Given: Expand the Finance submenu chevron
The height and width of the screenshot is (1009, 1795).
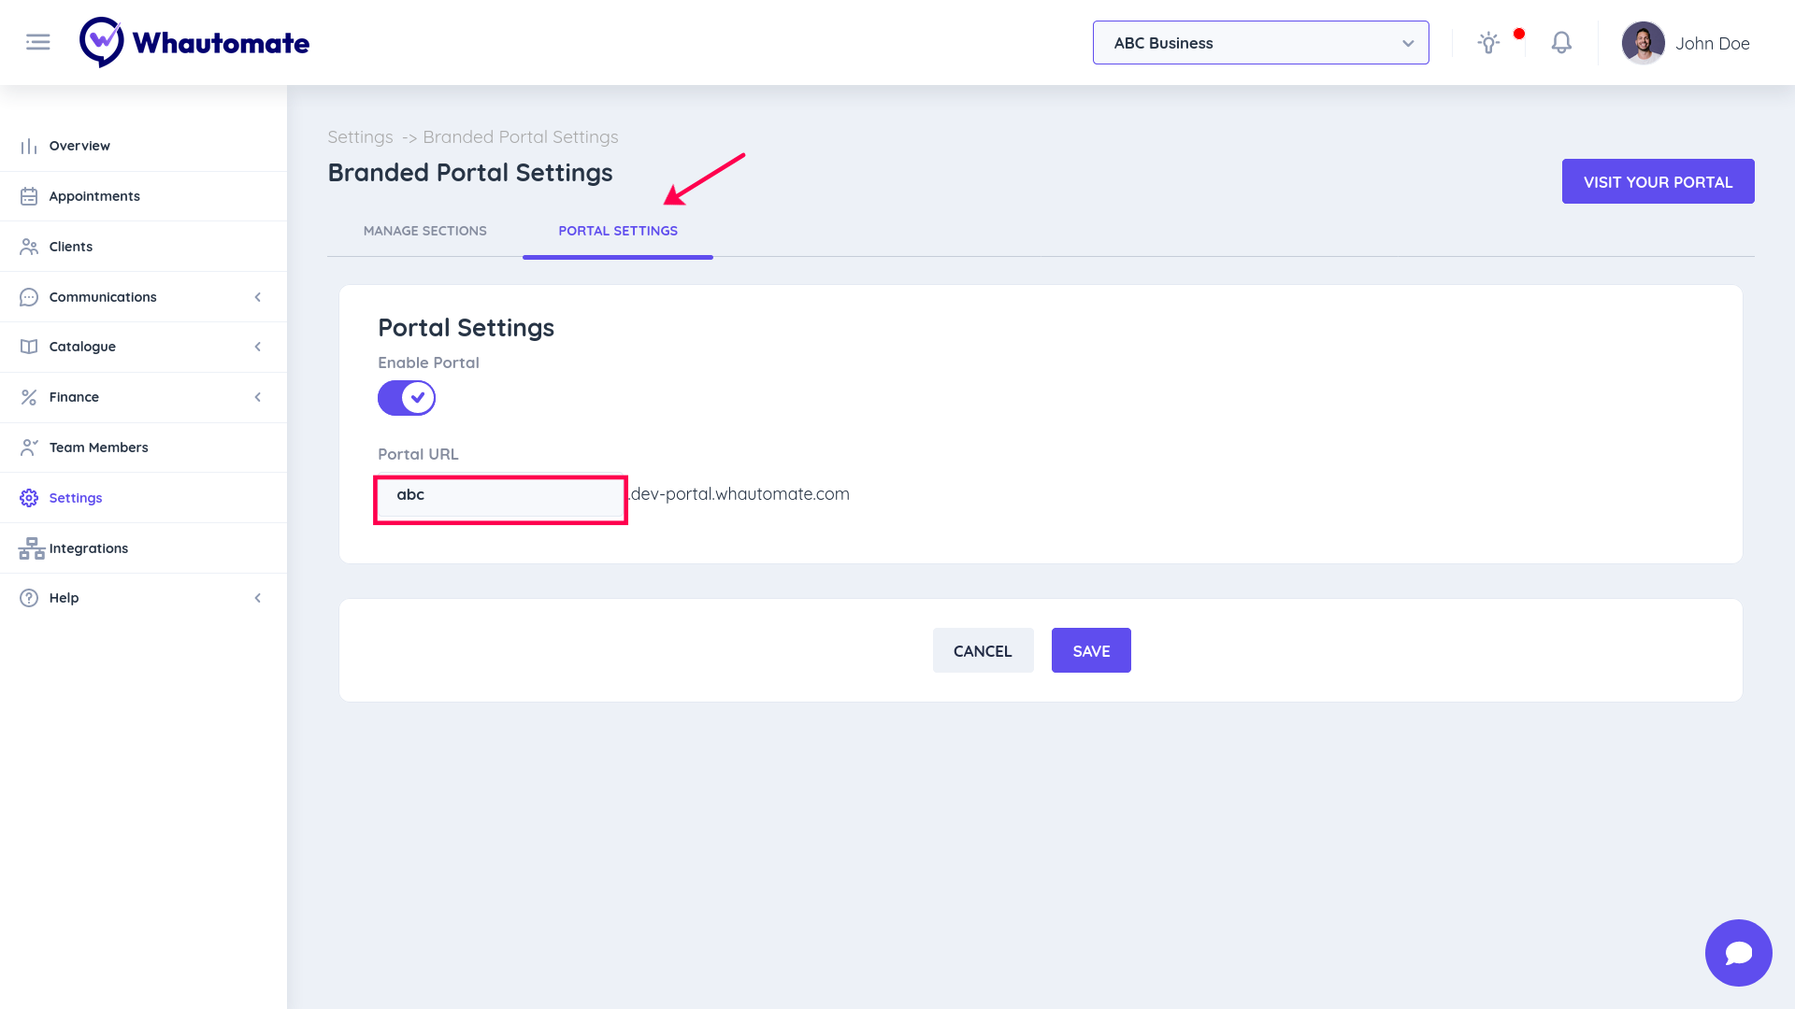Looking at the screenshot, I should (x=258, y=397).
